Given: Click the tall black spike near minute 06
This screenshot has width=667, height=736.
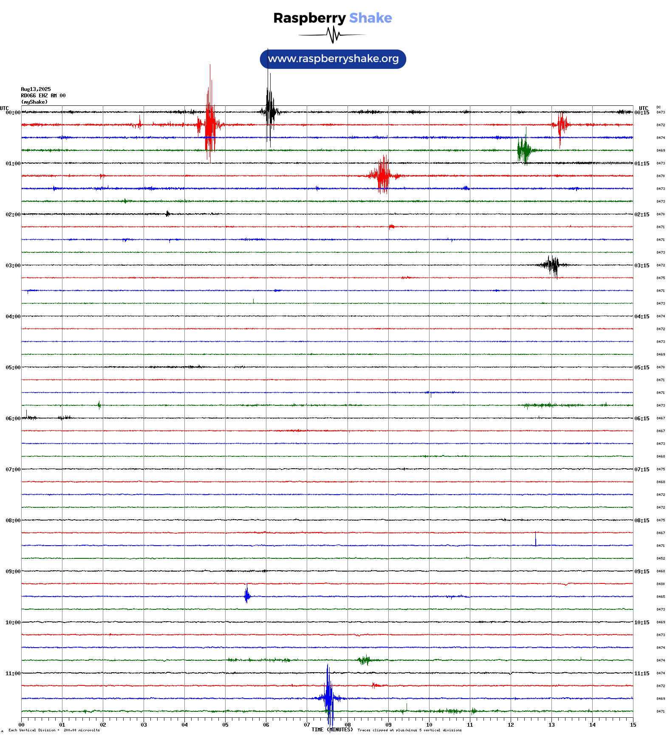Looking at the screenshot, I should click(x=269, y=112).
